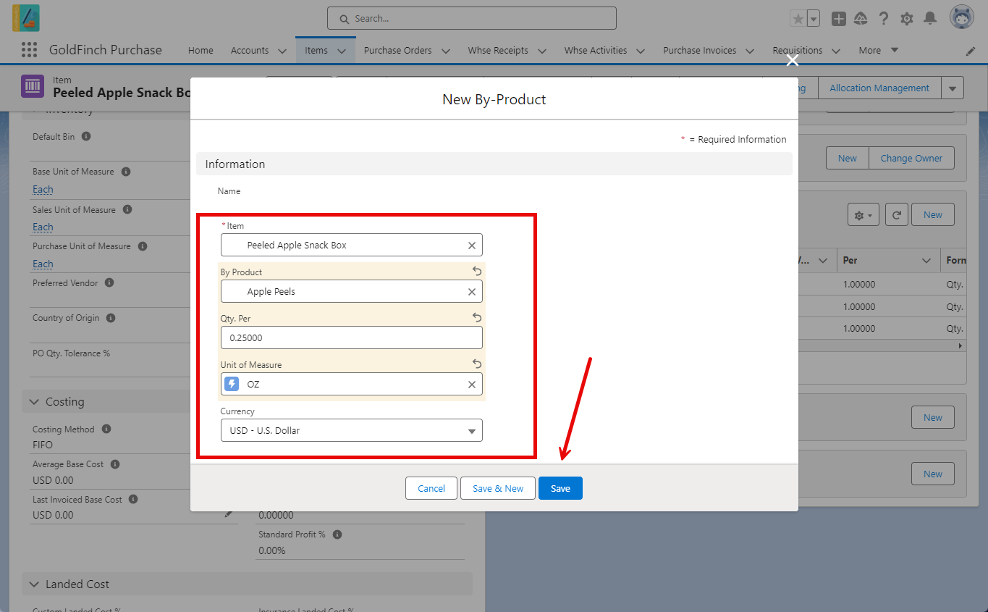Open the Trailhead guidance icon
The width and height of the screenshot is (988, 612).
(861, 19)
